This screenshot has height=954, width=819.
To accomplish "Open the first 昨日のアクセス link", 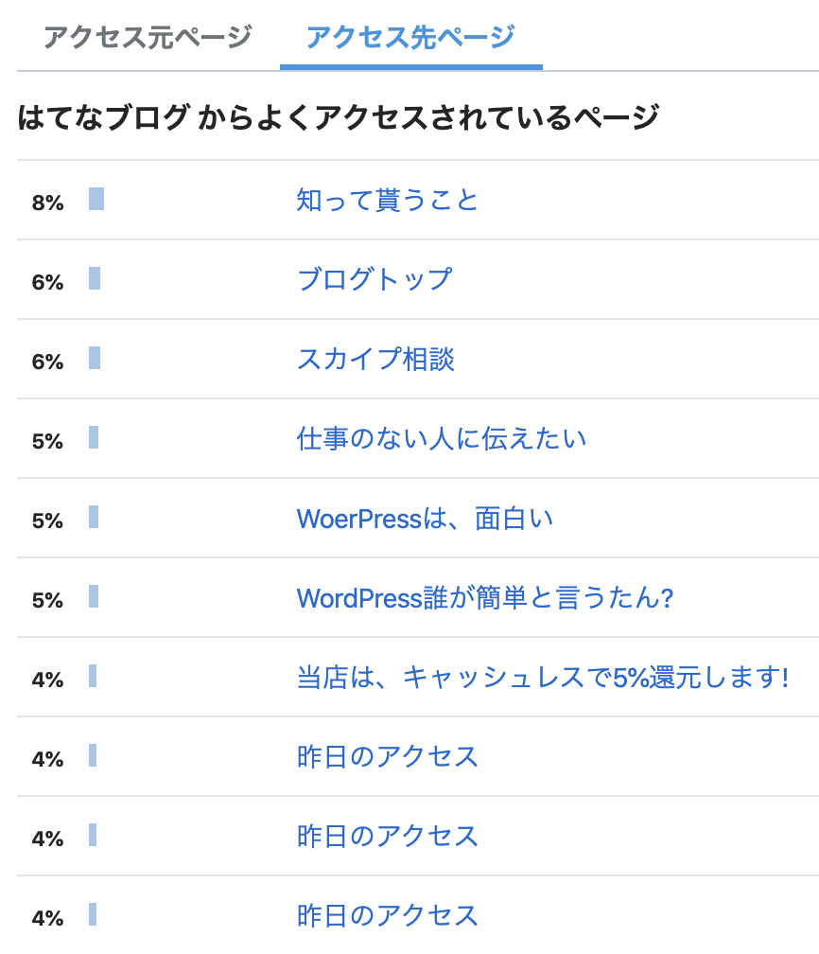I will point(388,757).
